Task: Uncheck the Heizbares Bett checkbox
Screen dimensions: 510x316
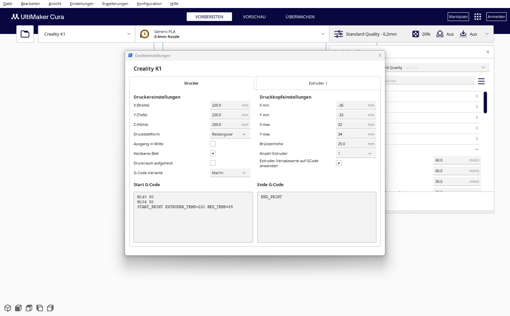Action: [213, 153]
